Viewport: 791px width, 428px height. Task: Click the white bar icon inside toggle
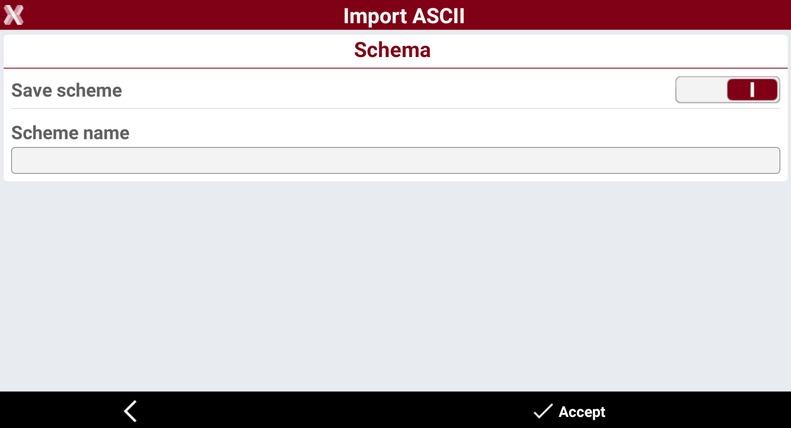coord(752,90)
